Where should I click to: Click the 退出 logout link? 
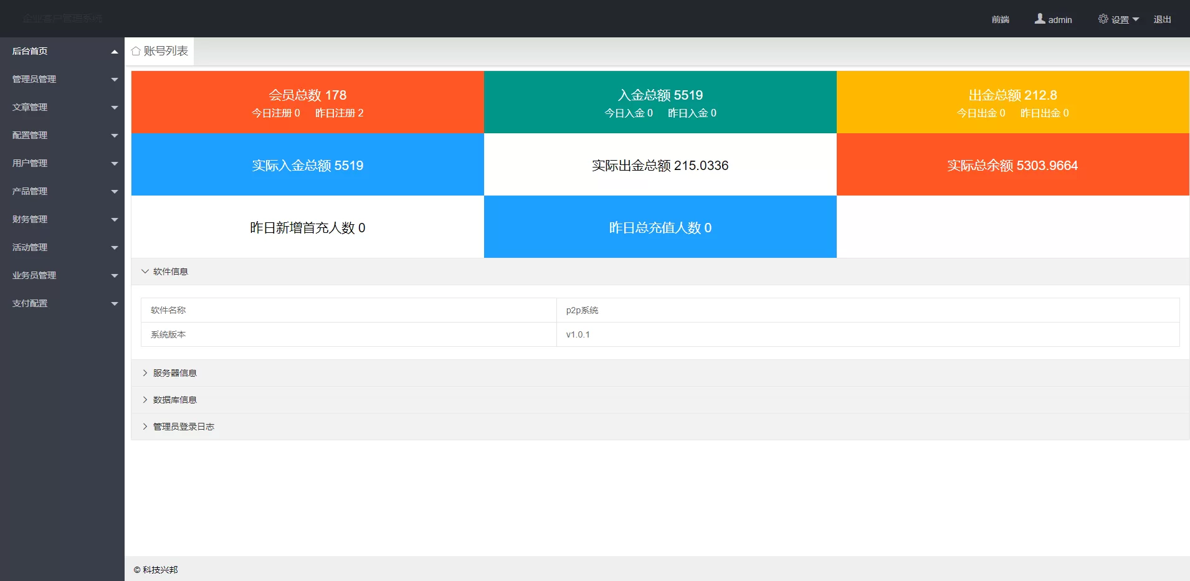[x=1162, y=19]
